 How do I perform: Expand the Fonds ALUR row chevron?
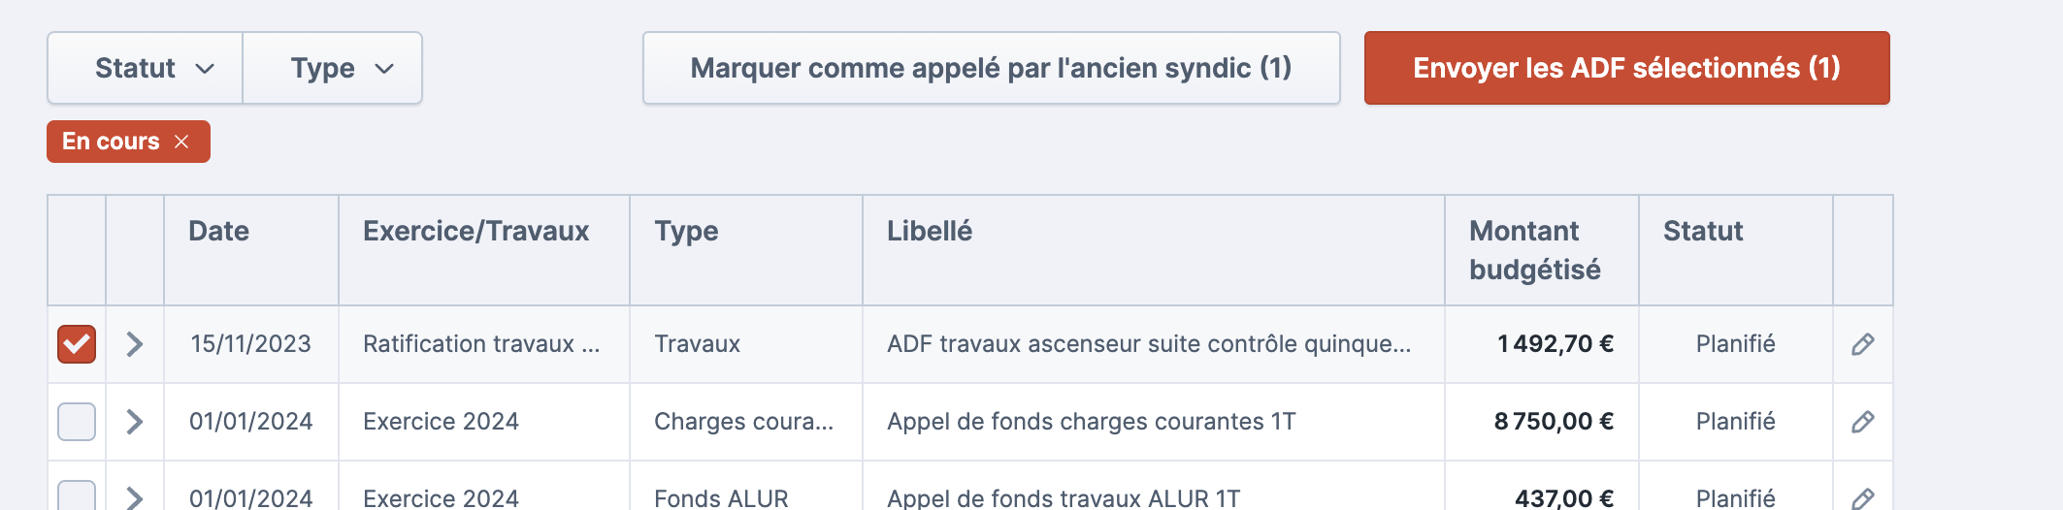[135, 497]
